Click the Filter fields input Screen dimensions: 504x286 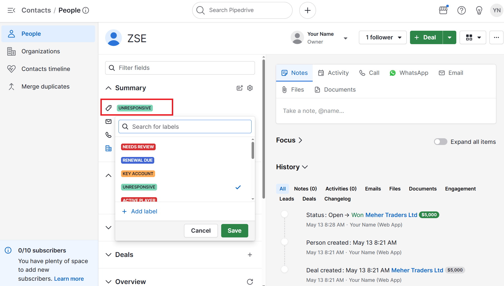(x=180, y=68)
